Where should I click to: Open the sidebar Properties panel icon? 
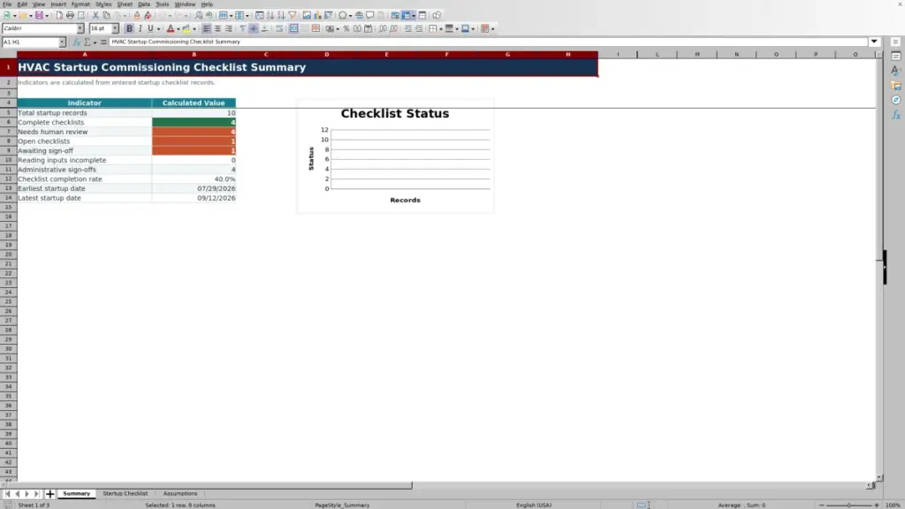[x=896, y=56]
